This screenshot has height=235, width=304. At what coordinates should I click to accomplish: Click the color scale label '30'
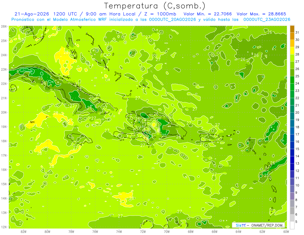click(297, 40)
